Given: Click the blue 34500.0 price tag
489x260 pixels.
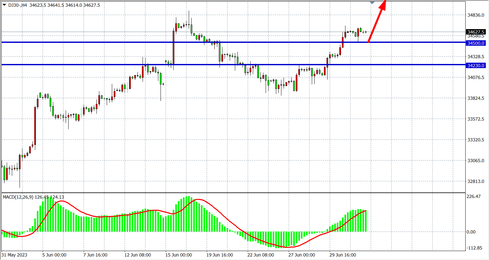Looking at the screenshot, I should tap(476, 43).
